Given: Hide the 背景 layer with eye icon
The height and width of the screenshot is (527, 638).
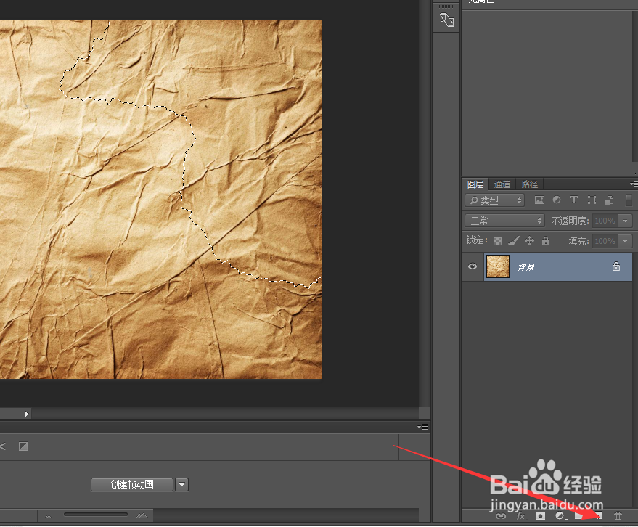Looking at the screenshot, I should pyautogui.click(x=473, y=266).
